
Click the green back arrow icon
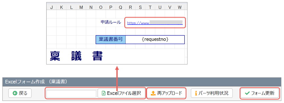point(15,93)
